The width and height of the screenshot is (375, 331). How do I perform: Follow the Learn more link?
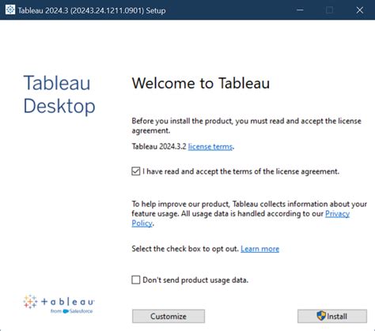pos(259,249)
